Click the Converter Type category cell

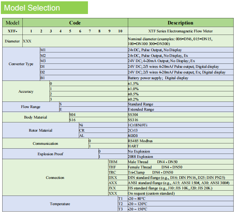click(21, 64)
